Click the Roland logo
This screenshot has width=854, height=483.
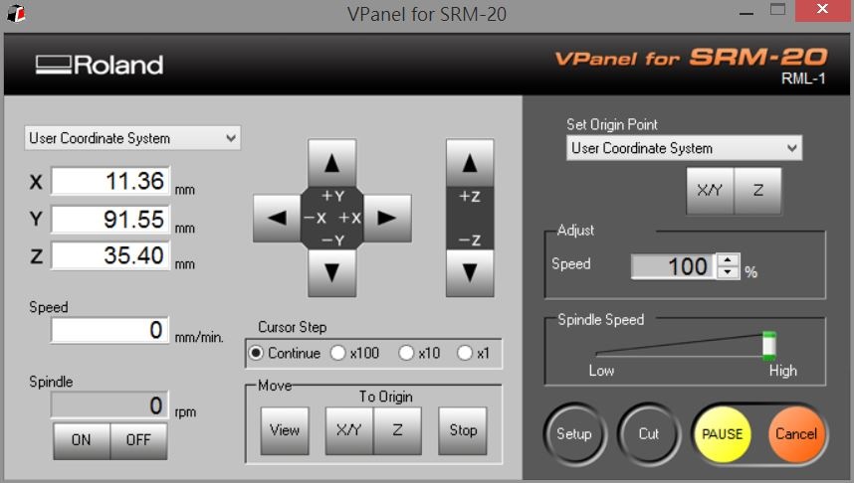100,65
